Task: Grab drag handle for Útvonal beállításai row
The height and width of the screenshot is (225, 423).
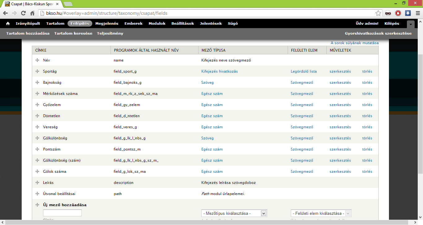Action: point(37,194)
